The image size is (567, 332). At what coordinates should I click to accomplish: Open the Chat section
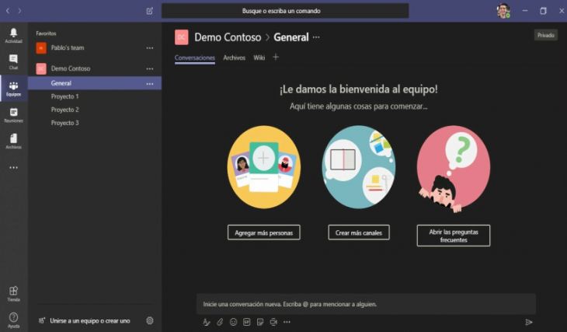point(13,61)
